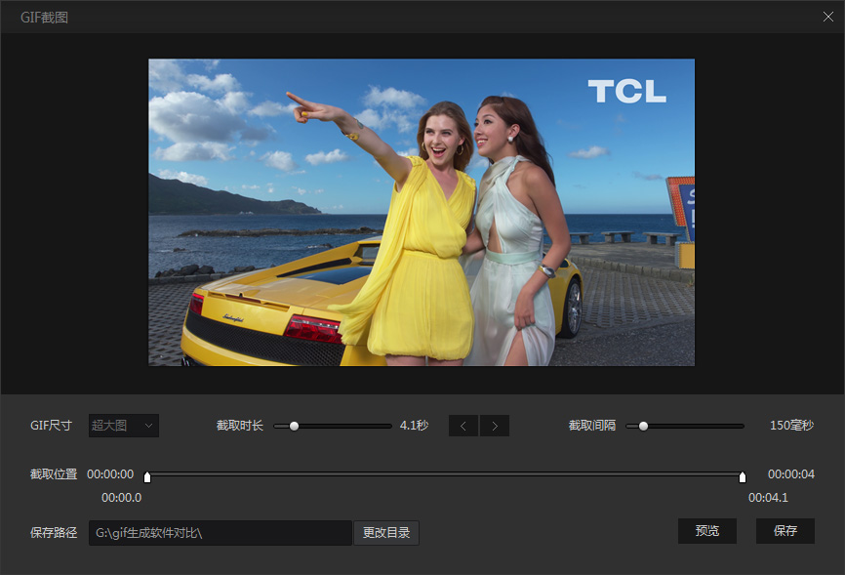Open the GIF尺寸 size dropdown
This screenshot has height=575, width=845.
pyautogui.click(x=124, y=426)
